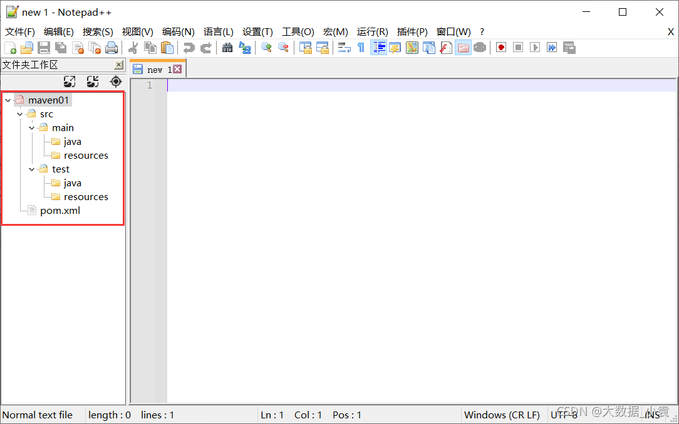Select the src folder

click(x=46, y=114)
